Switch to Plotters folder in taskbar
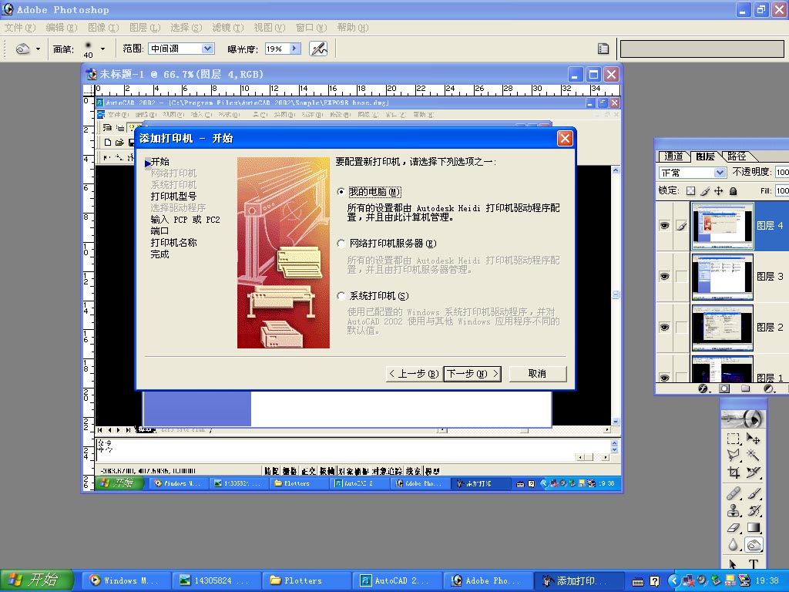Viewport: 789px width, 592px height. pyautogui.click(x=305, y=580)
